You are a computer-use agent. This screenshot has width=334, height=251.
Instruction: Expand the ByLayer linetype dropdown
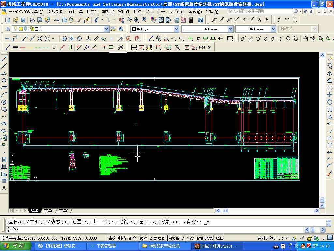(x=230, y=29)
